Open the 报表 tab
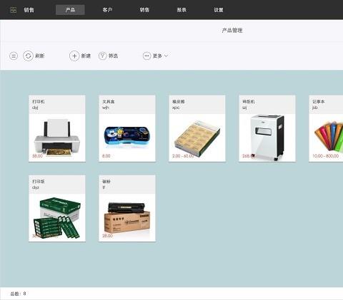Viewport: 343px width, 300px height. point(182,10)
